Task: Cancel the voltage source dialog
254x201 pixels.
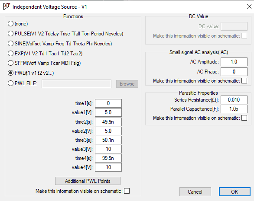Action: (x=195, y=192)
